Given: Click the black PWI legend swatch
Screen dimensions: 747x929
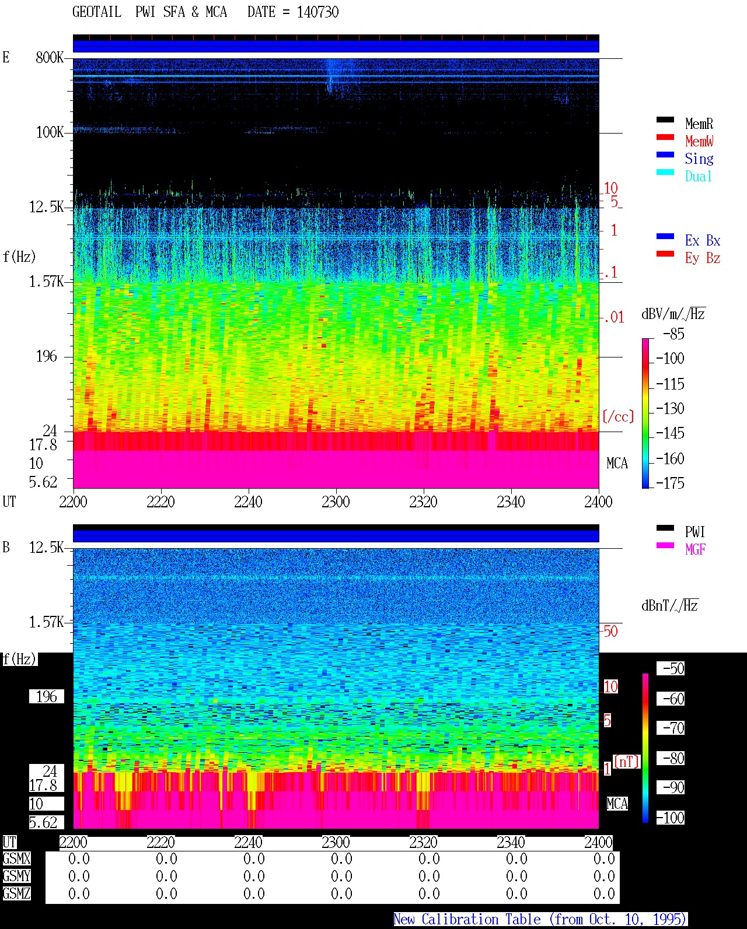Looking at the screenshot, I should tap(665, 528).
